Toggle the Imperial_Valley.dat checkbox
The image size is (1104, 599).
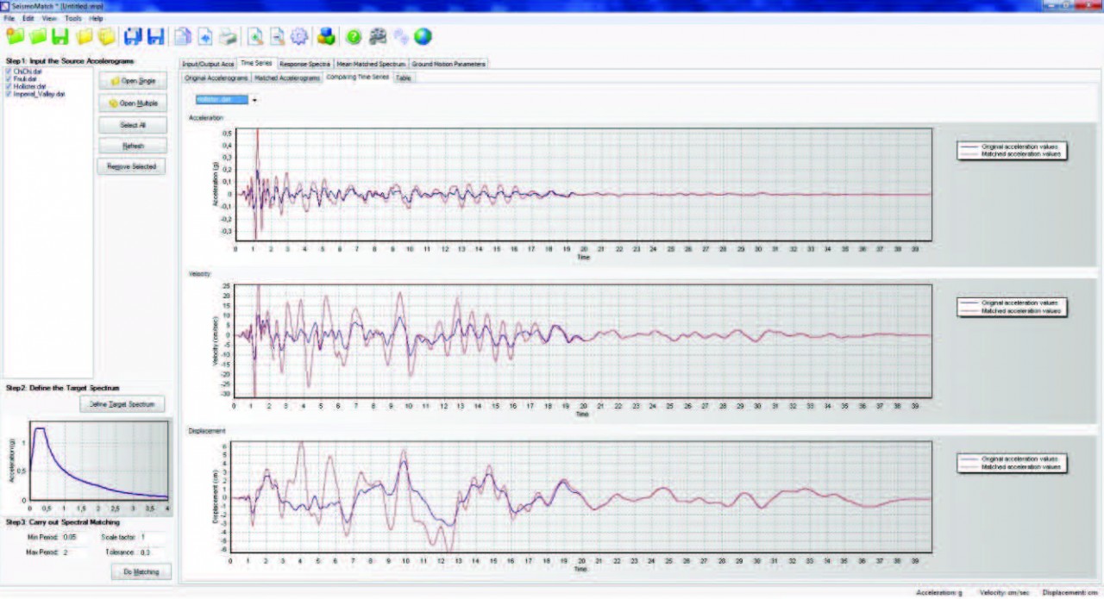tap(8, 93)
